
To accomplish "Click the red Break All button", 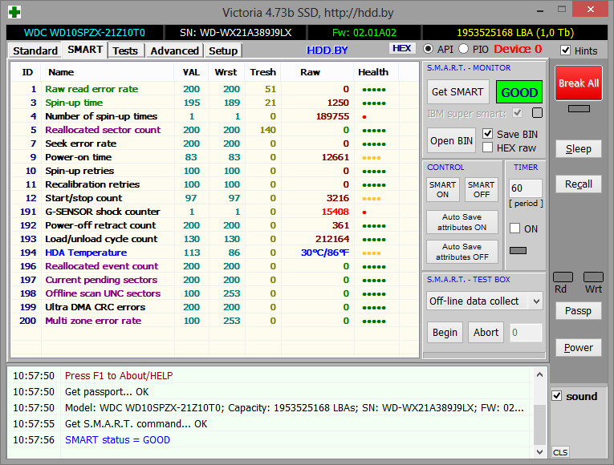I will pyautogui.click(x=579, y=83).
